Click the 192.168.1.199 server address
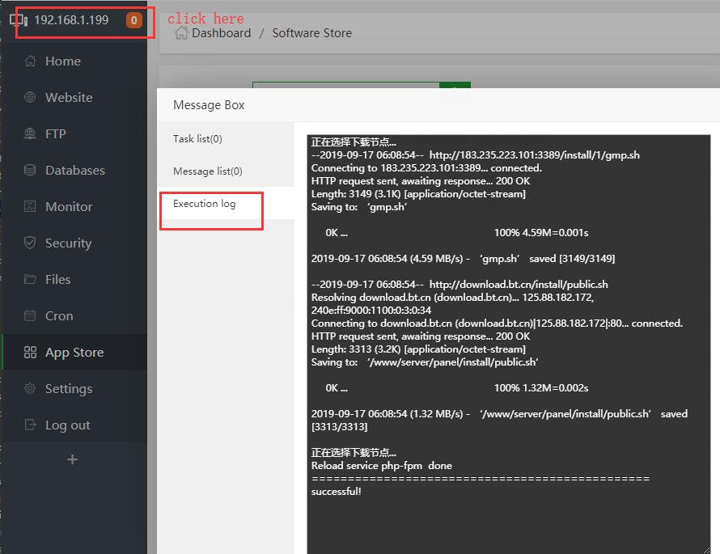 [x=71, y=20]
